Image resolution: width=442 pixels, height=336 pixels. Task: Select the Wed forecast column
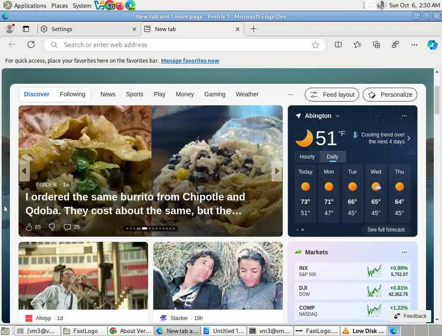coord(376,193)
